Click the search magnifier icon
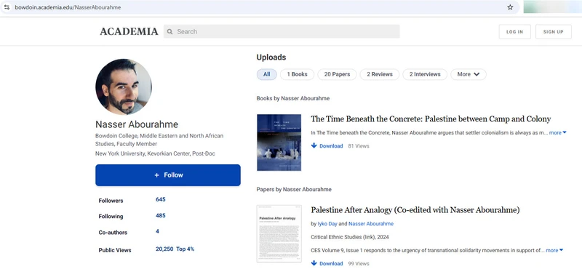The image size is (582, 269). [x=170, y=31]
